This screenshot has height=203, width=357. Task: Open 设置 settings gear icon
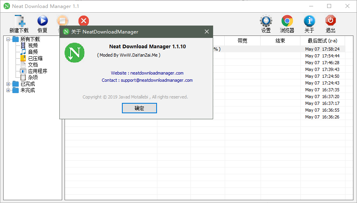tap(266, 21)
